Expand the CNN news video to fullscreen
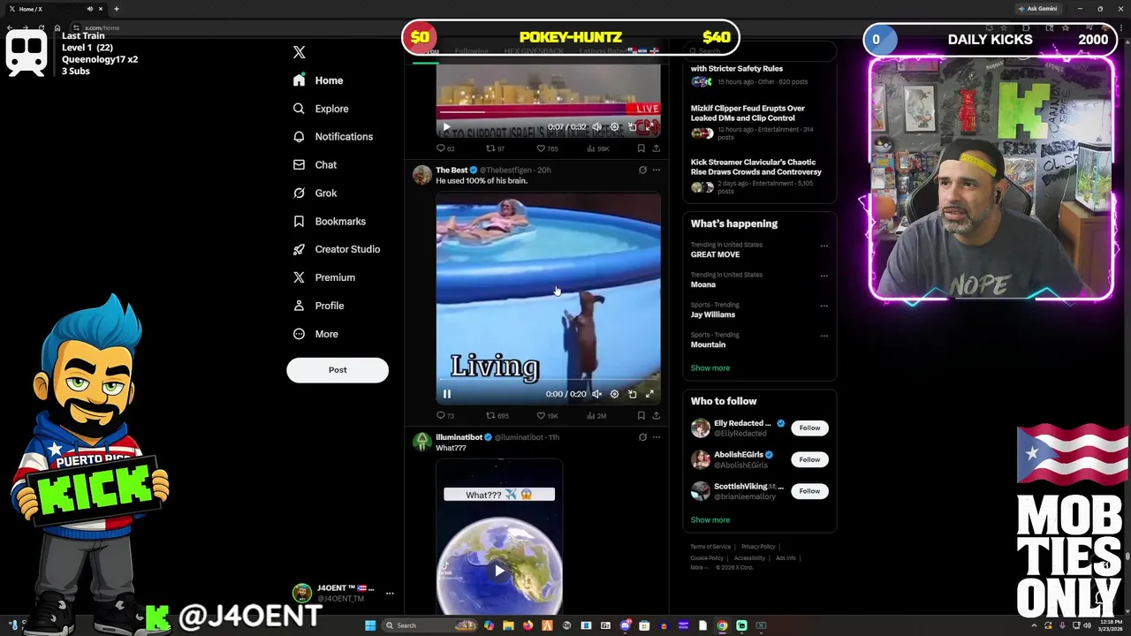Viewport: 1131px width, 636px height. (649, 127)
